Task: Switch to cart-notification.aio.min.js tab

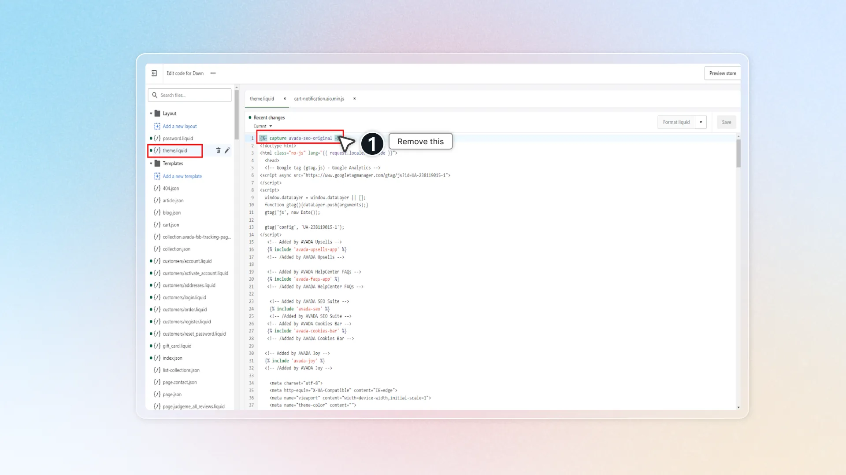Action: [x=319, y=99]
